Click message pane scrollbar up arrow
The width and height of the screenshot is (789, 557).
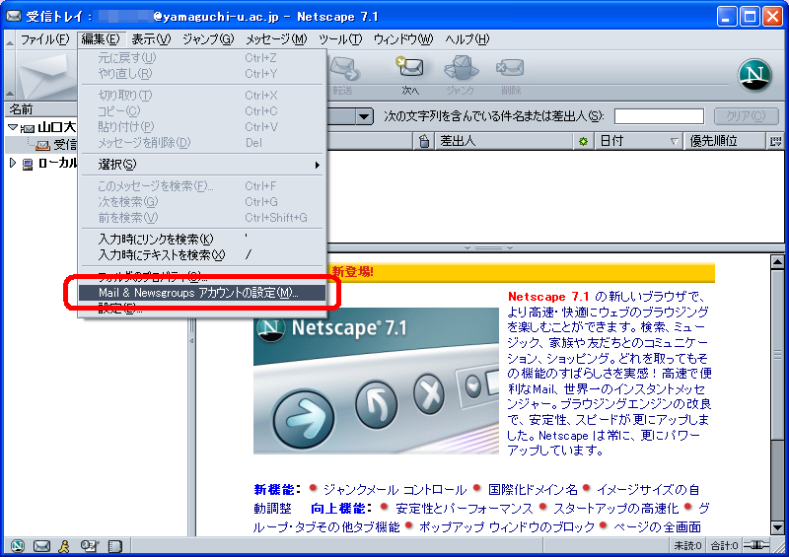[x=777, y=261]
